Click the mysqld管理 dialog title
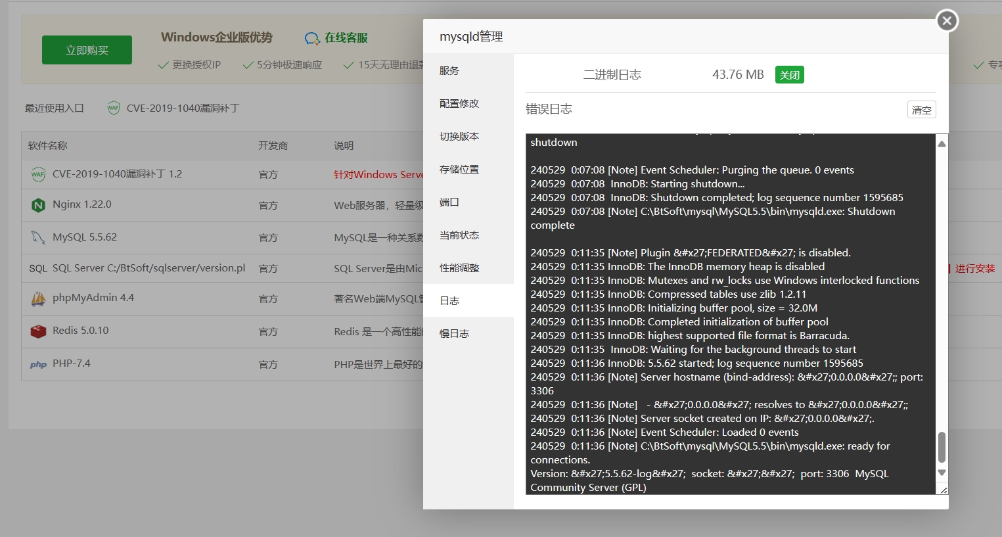1002x537 pixels. pyautogui.click(x=471, y=37)
